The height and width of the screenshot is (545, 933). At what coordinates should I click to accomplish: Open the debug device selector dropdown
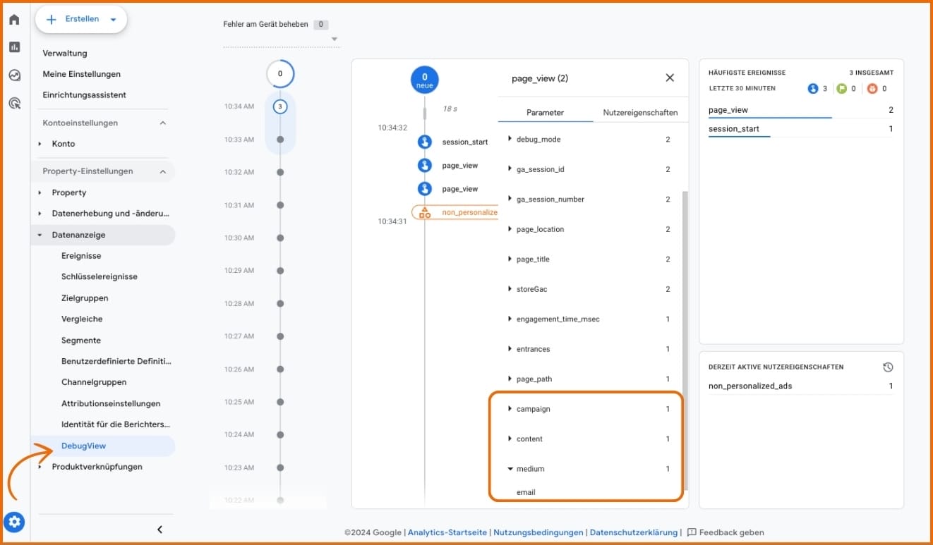pos(335,39)
